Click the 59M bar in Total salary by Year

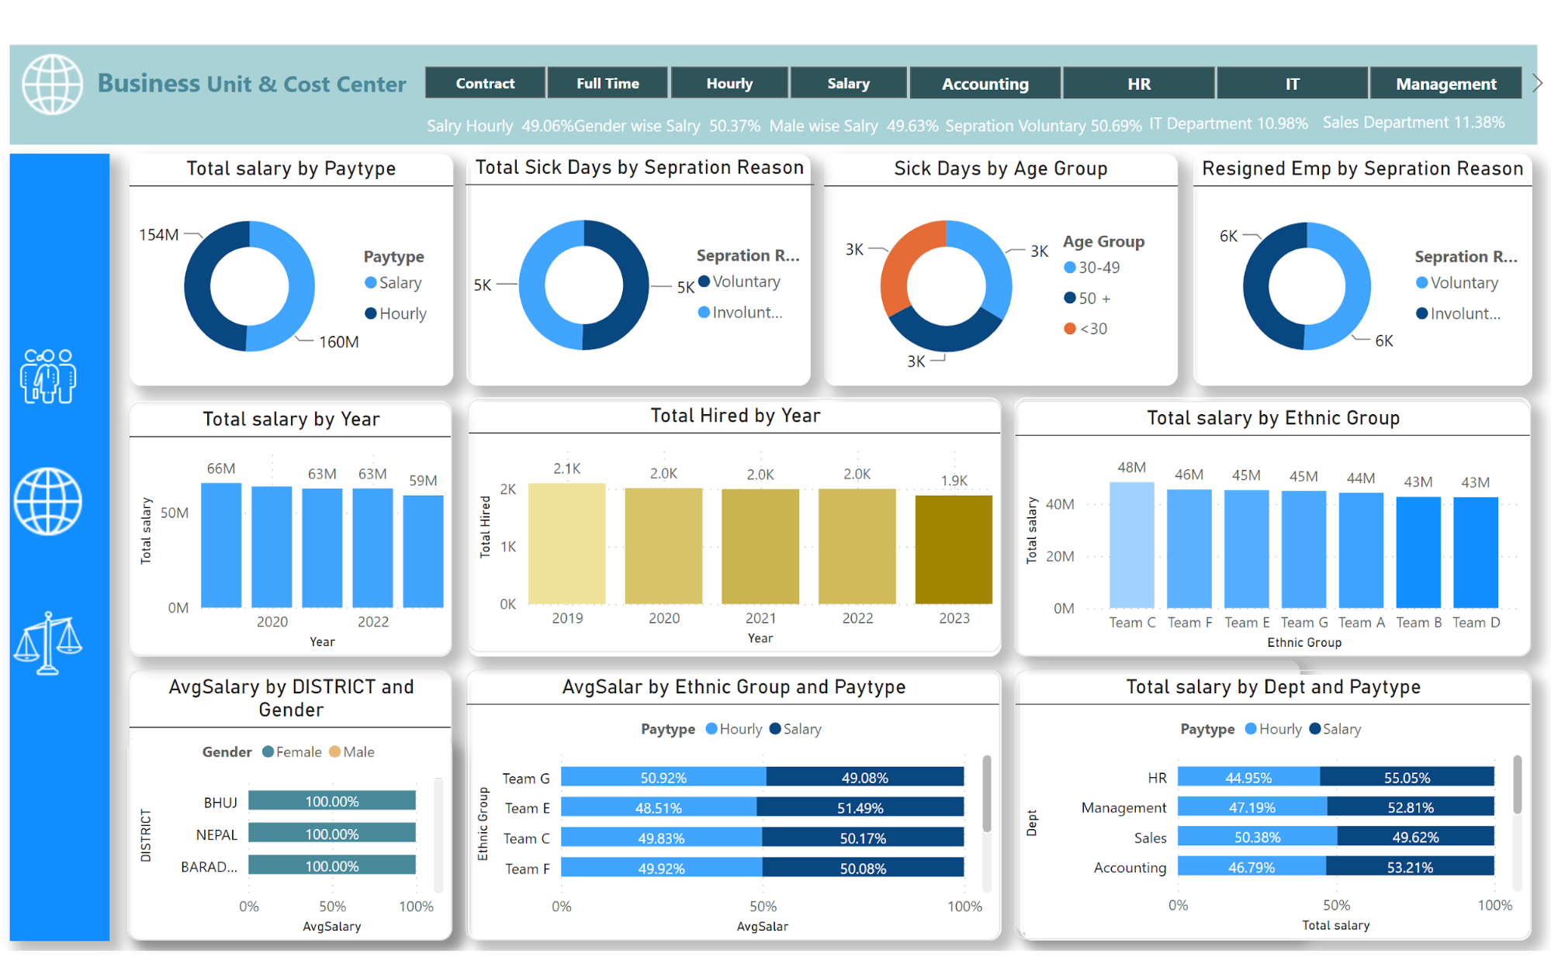tap(423, 551)
